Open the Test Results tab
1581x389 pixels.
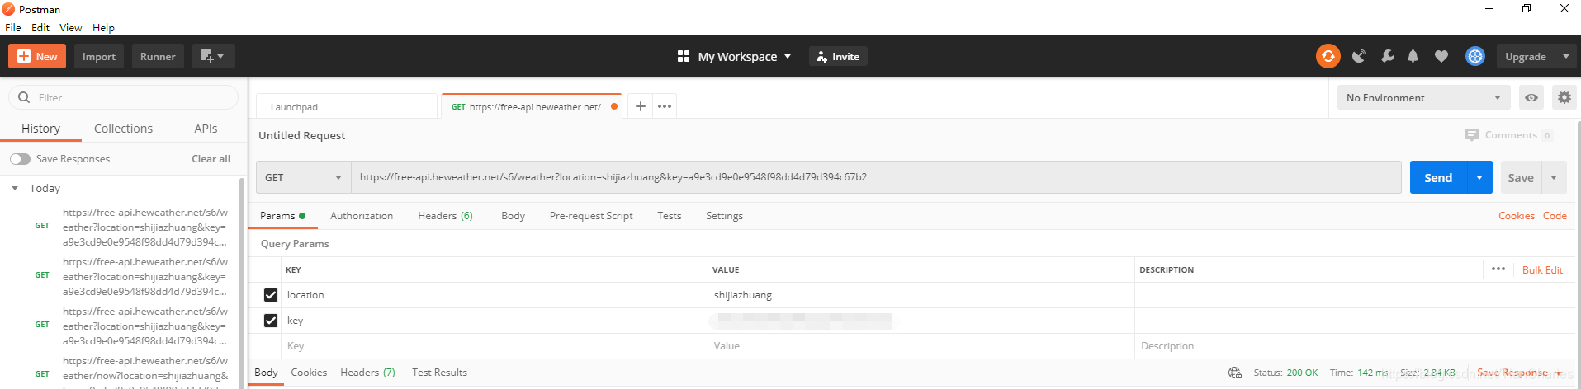point(439,373)
